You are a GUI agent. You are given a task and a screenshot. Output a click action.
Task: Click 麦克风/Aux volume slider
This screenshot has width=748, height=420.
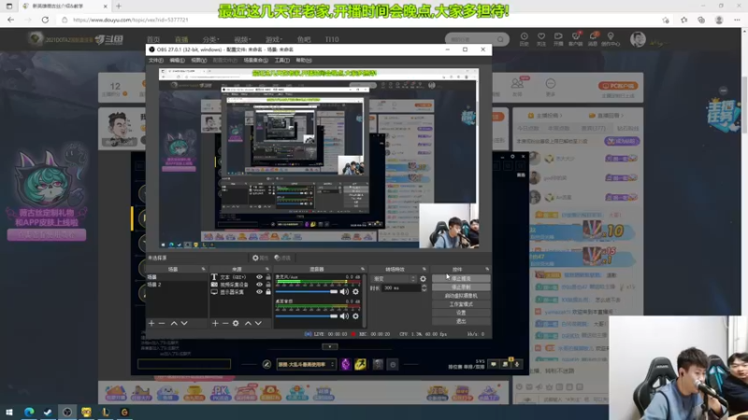tap(307, 291)
